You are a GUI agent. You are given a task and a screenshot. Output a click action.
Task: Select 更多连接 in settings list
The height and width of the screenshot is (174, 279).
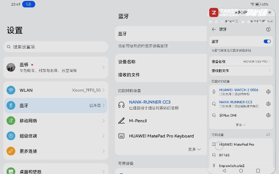click(x=56, y=151)
